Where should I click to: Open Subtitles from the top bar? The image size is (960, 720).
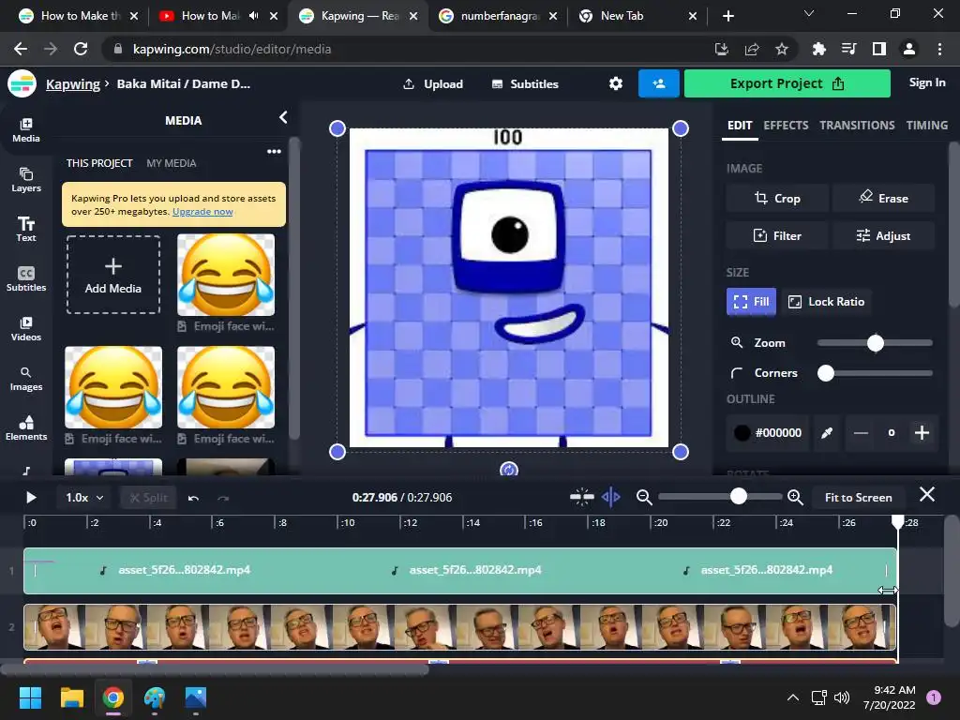(525, 83)
